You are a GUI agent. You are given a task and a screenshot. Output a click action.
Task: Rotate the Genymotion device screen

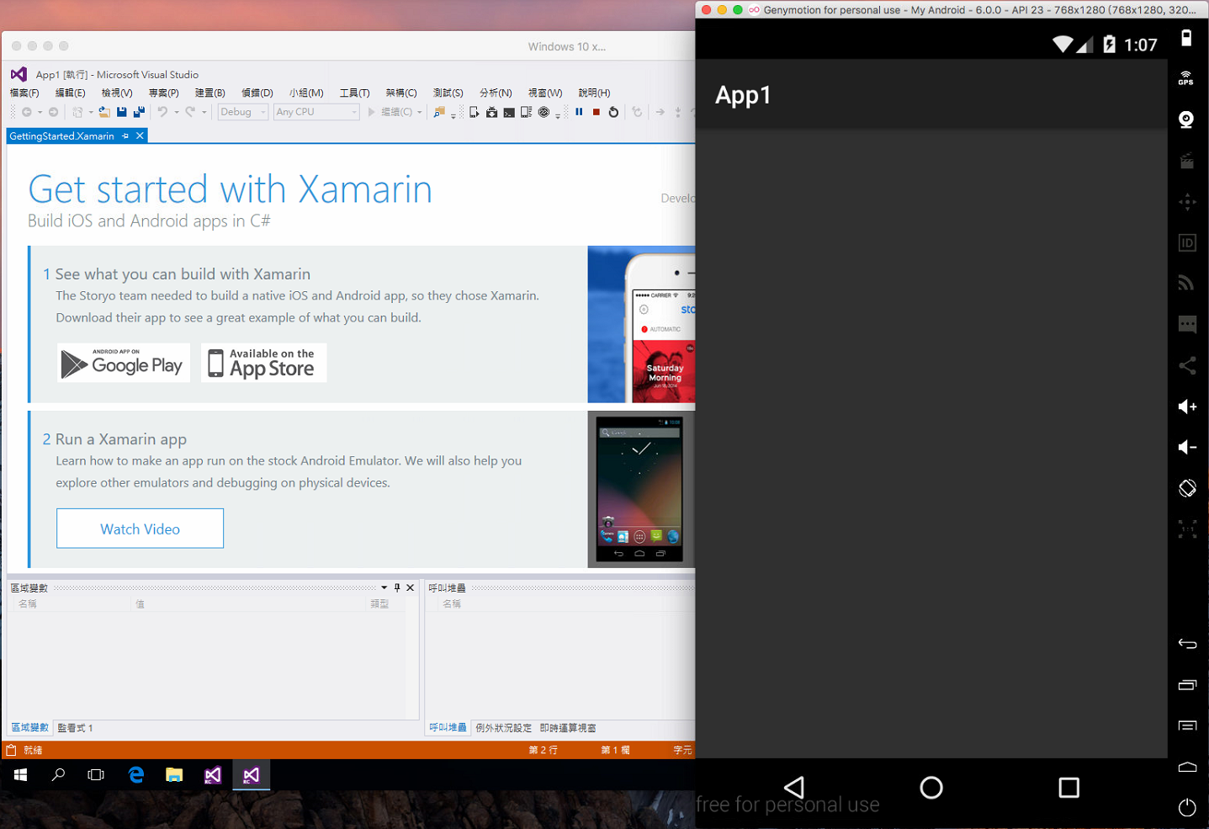1186,488
